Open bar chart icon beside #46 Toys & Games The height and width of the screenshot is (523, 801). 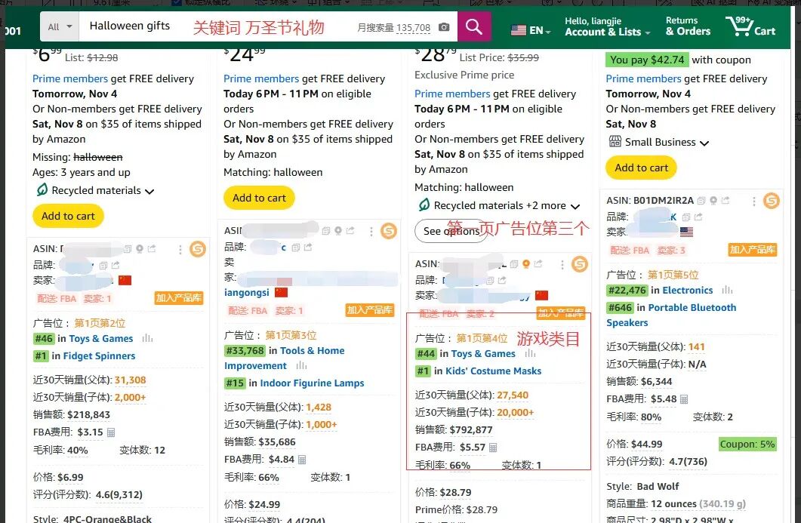pyautogui.click(x=147, y=338)
